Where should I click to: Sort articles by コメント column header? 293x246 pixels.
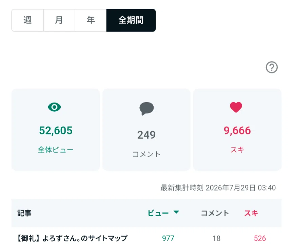pyautogui.click(x=215, y=213)
